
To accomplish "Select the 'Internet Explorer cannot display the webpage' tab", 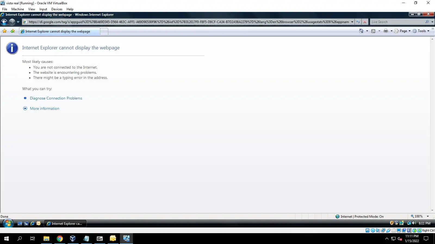I will 60,31.
